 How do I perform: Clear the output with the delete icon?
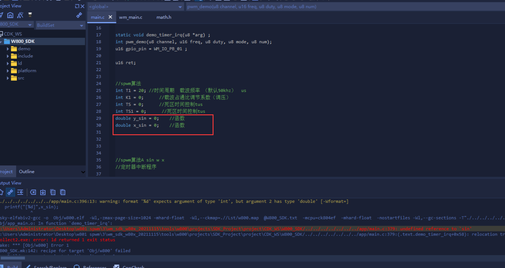pyautogui.click(x=33, y=192)
